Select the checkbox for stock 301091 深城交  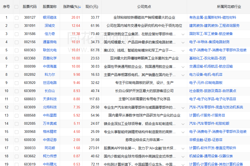tap(17, 26)
